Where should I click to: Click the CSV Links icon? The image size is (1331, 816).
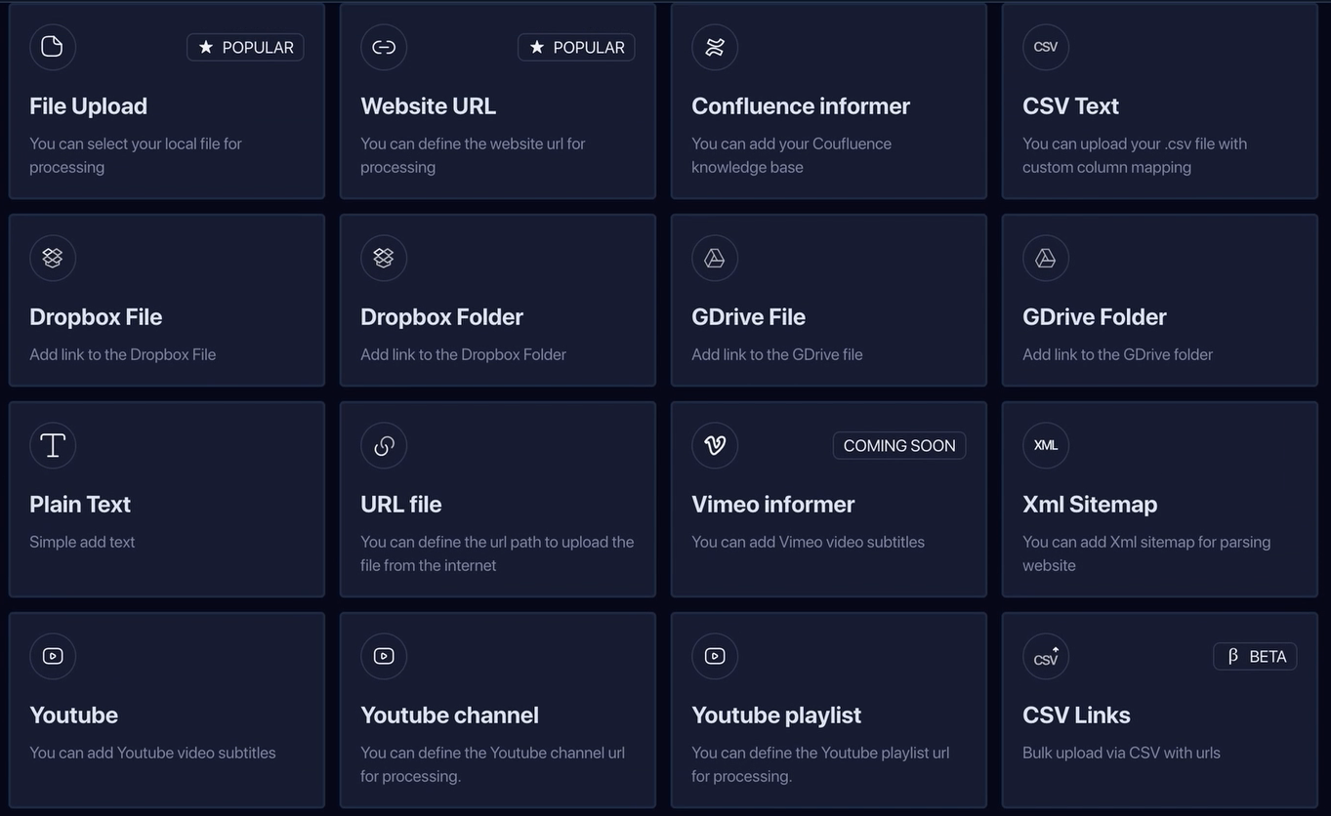[1046, 656]
